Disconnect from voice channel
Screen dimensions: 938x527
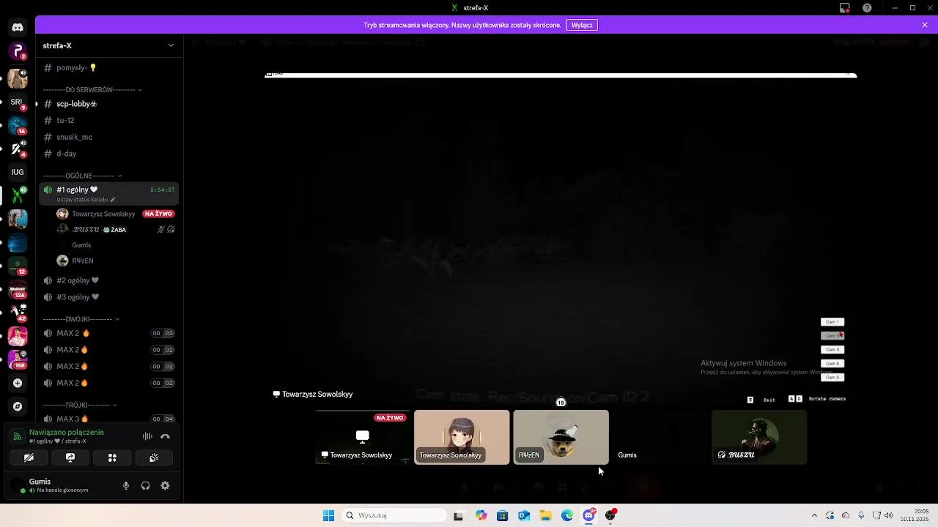point(166,436)
